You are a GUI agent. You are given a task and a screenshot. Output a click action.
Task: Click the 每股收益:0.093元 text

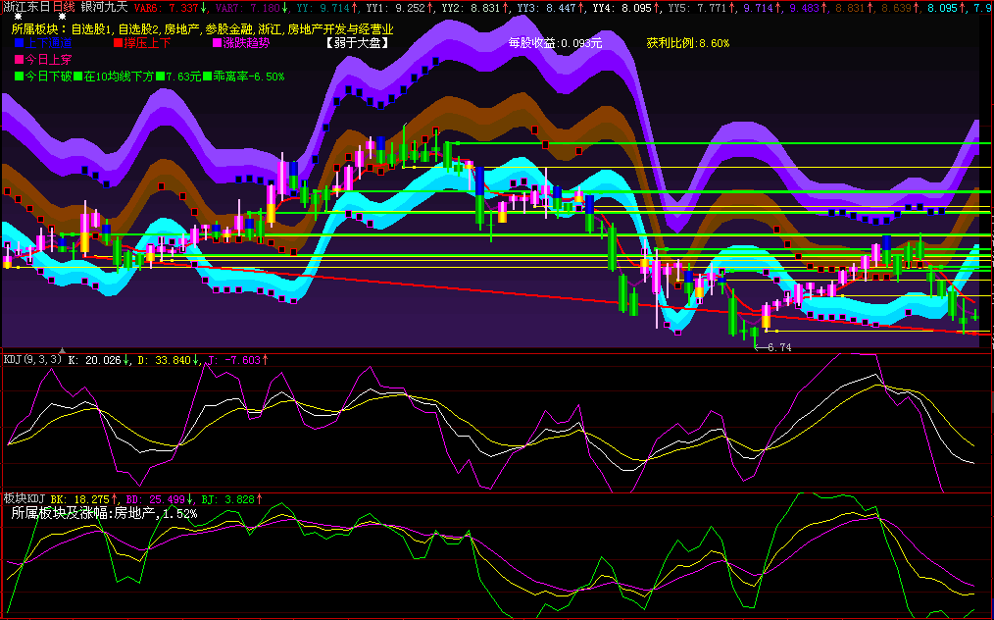(555, 43)
